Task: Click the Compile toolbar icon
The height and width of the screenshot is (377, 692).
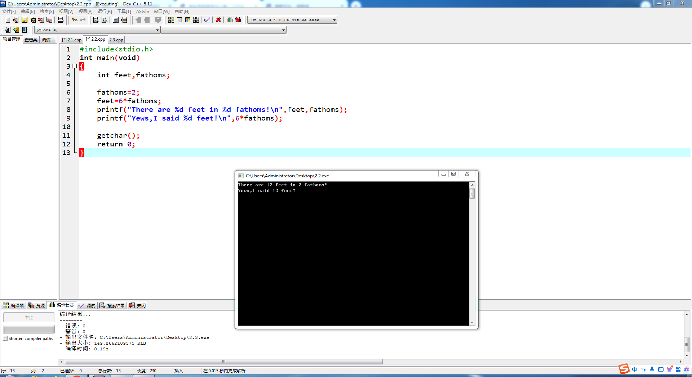Action: tap(171, 20)
